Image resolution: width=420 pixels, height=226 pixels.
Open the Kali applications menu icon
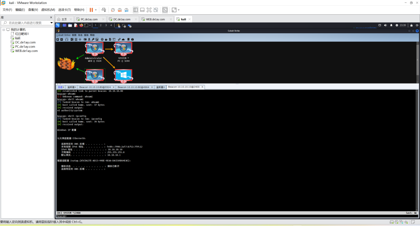57,25
